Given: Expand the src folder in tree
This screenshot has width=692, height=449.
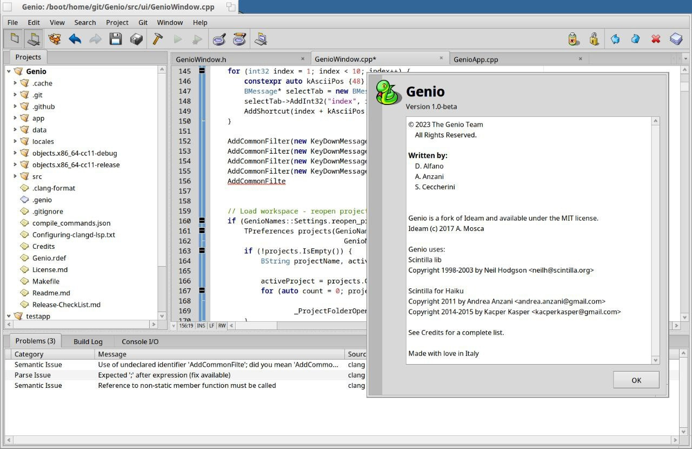Looking at the screenshot, I should click(15, 176).
